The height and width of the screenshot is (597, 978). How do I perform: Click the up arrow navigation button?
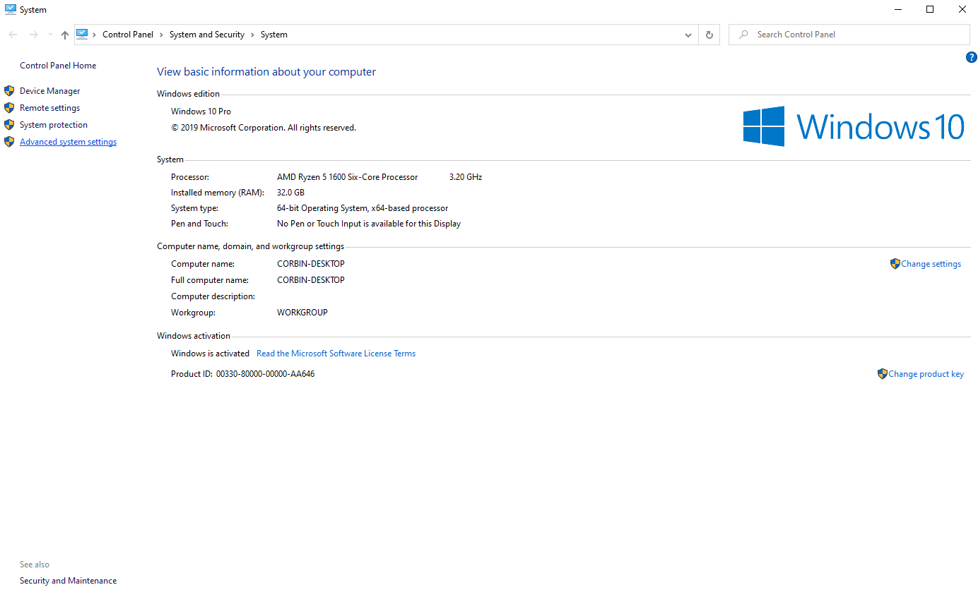point(65,35)
